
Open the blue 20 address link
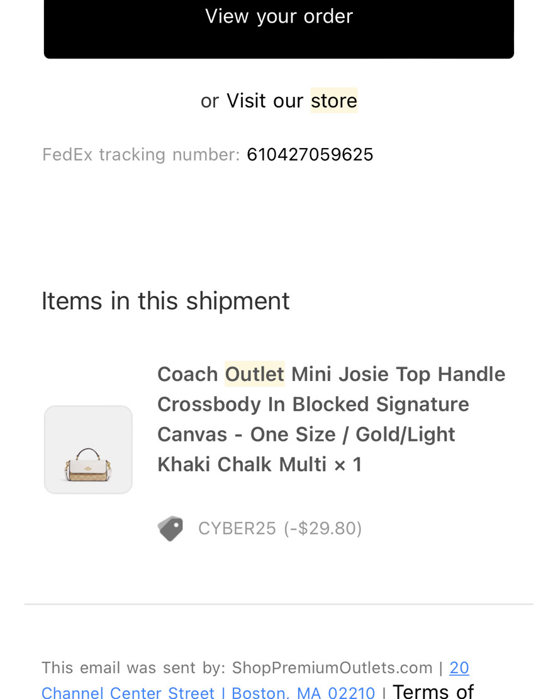coord(459,668)
